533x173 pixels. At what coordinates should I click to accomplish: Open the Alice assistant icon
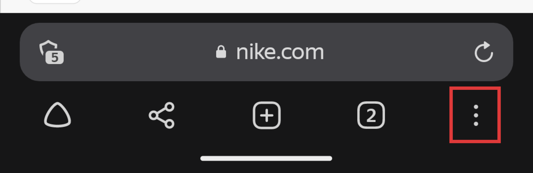pos(57,115)
